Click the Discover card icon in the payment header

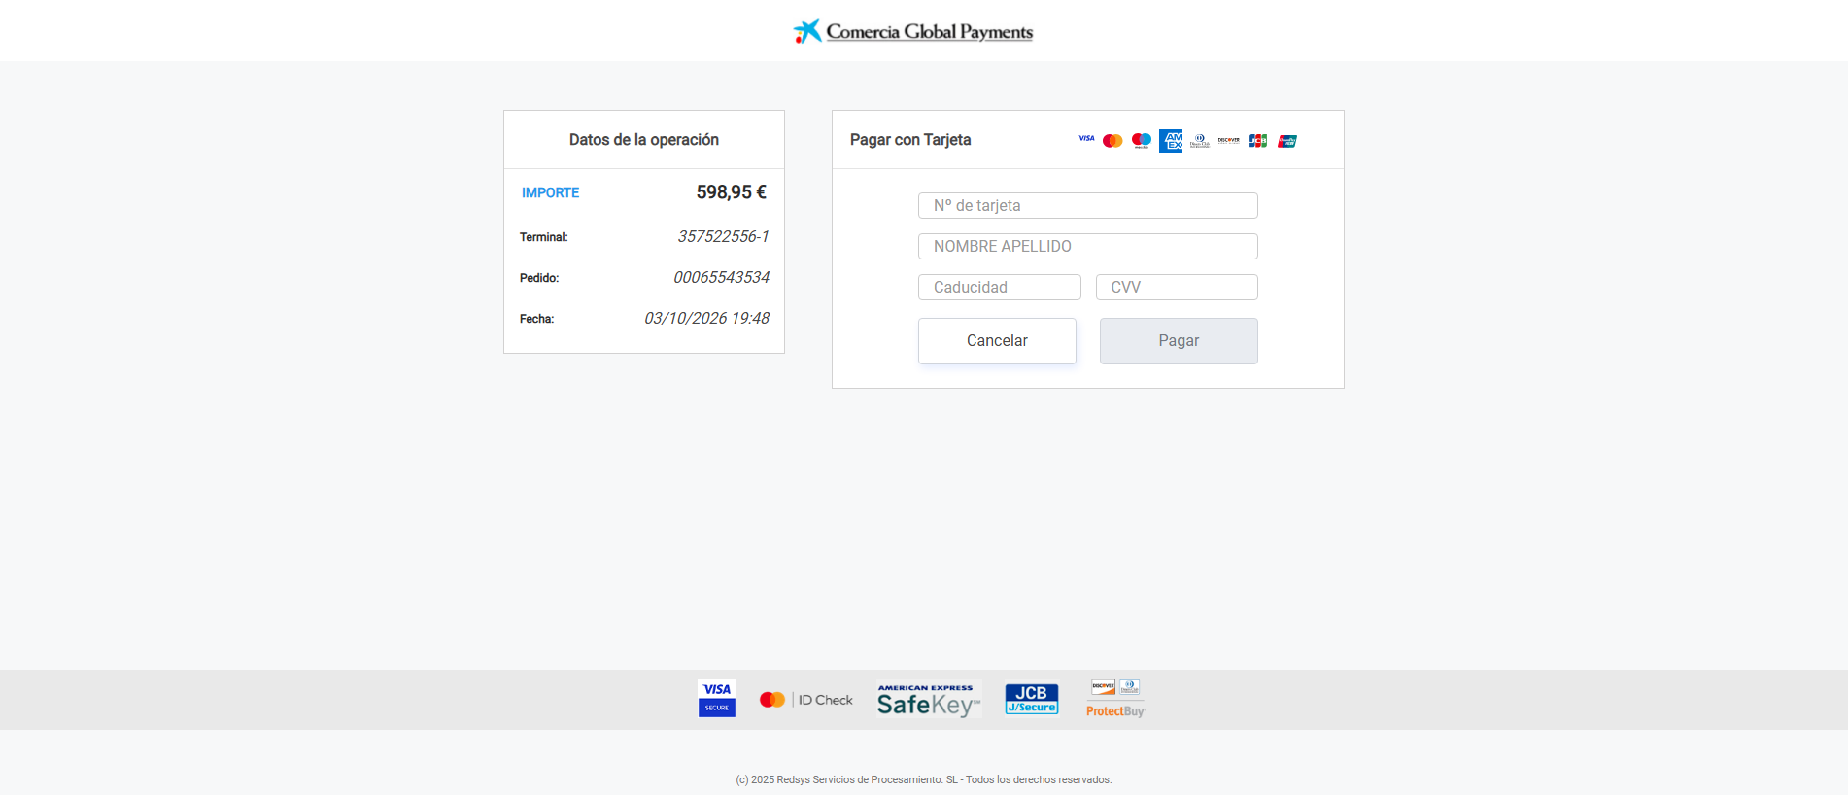(x=1229, y=140)
